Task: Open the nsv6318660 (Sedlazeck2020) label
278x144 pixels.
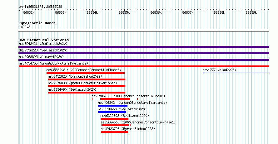Action: 122,109
